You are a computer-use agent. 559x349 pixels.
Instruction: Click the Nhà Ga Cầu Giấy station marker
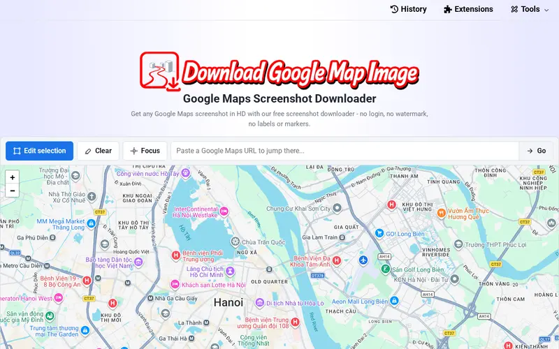pos(150,298)
